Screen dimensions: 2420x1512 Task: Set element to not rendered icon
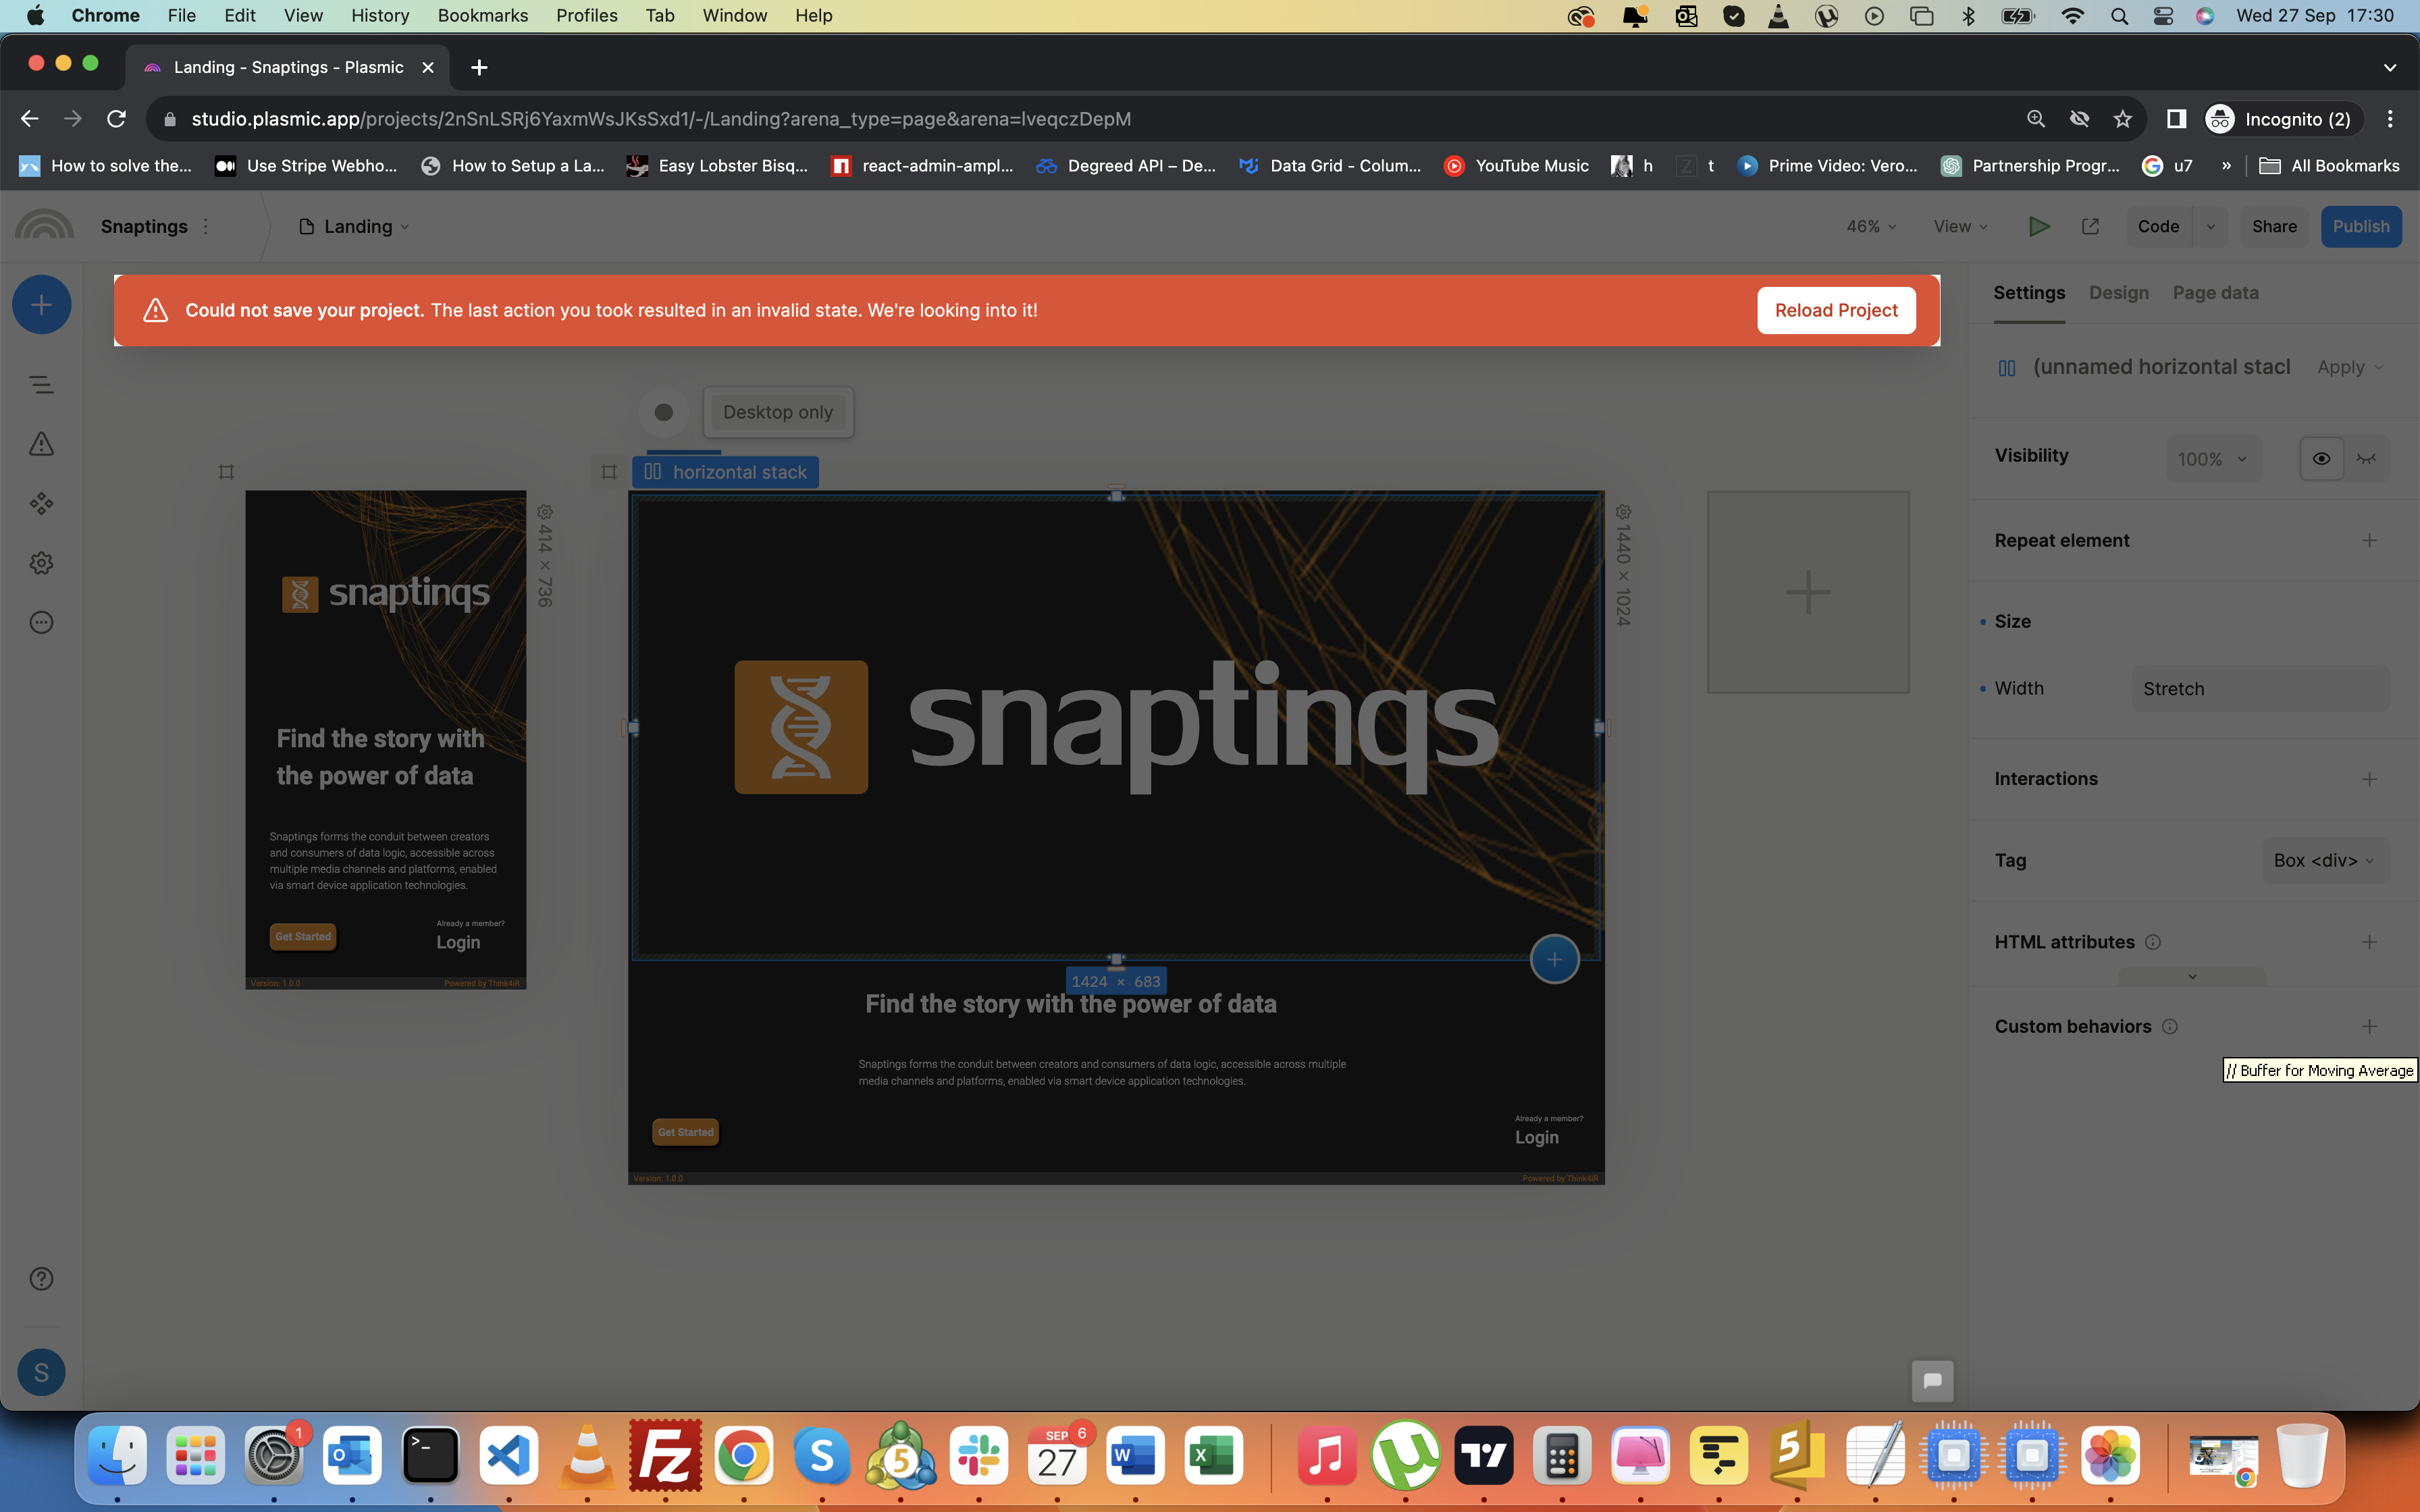coord(2366,459)
